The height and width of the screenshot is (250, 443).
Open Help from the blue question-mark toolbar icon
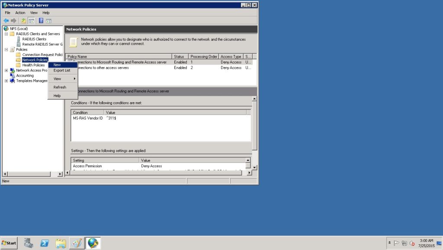pyautogui.click(x=41, y=20)
